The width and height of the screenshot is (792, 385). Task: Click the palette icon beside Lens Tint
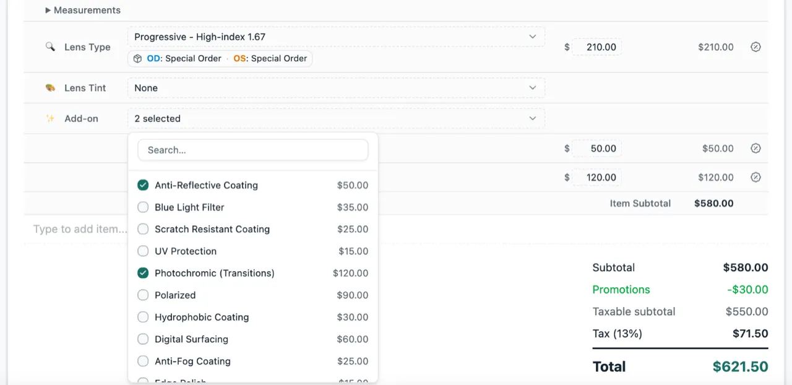click(50, 88)
